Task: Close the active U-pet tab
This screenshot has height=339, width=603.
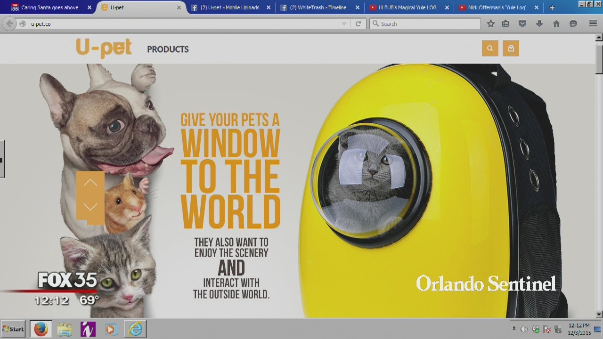Action: (x=179, y=8)
